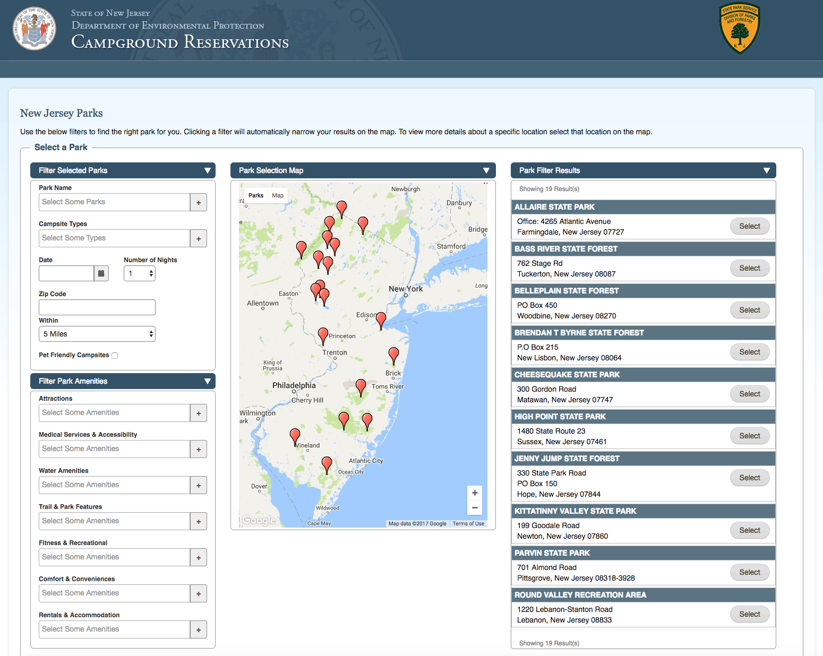This screenshot has height=656, width=823.
Task: Select Brendan T Byrne State Forest
Action: pyautogui.click(x=750, y=352)
